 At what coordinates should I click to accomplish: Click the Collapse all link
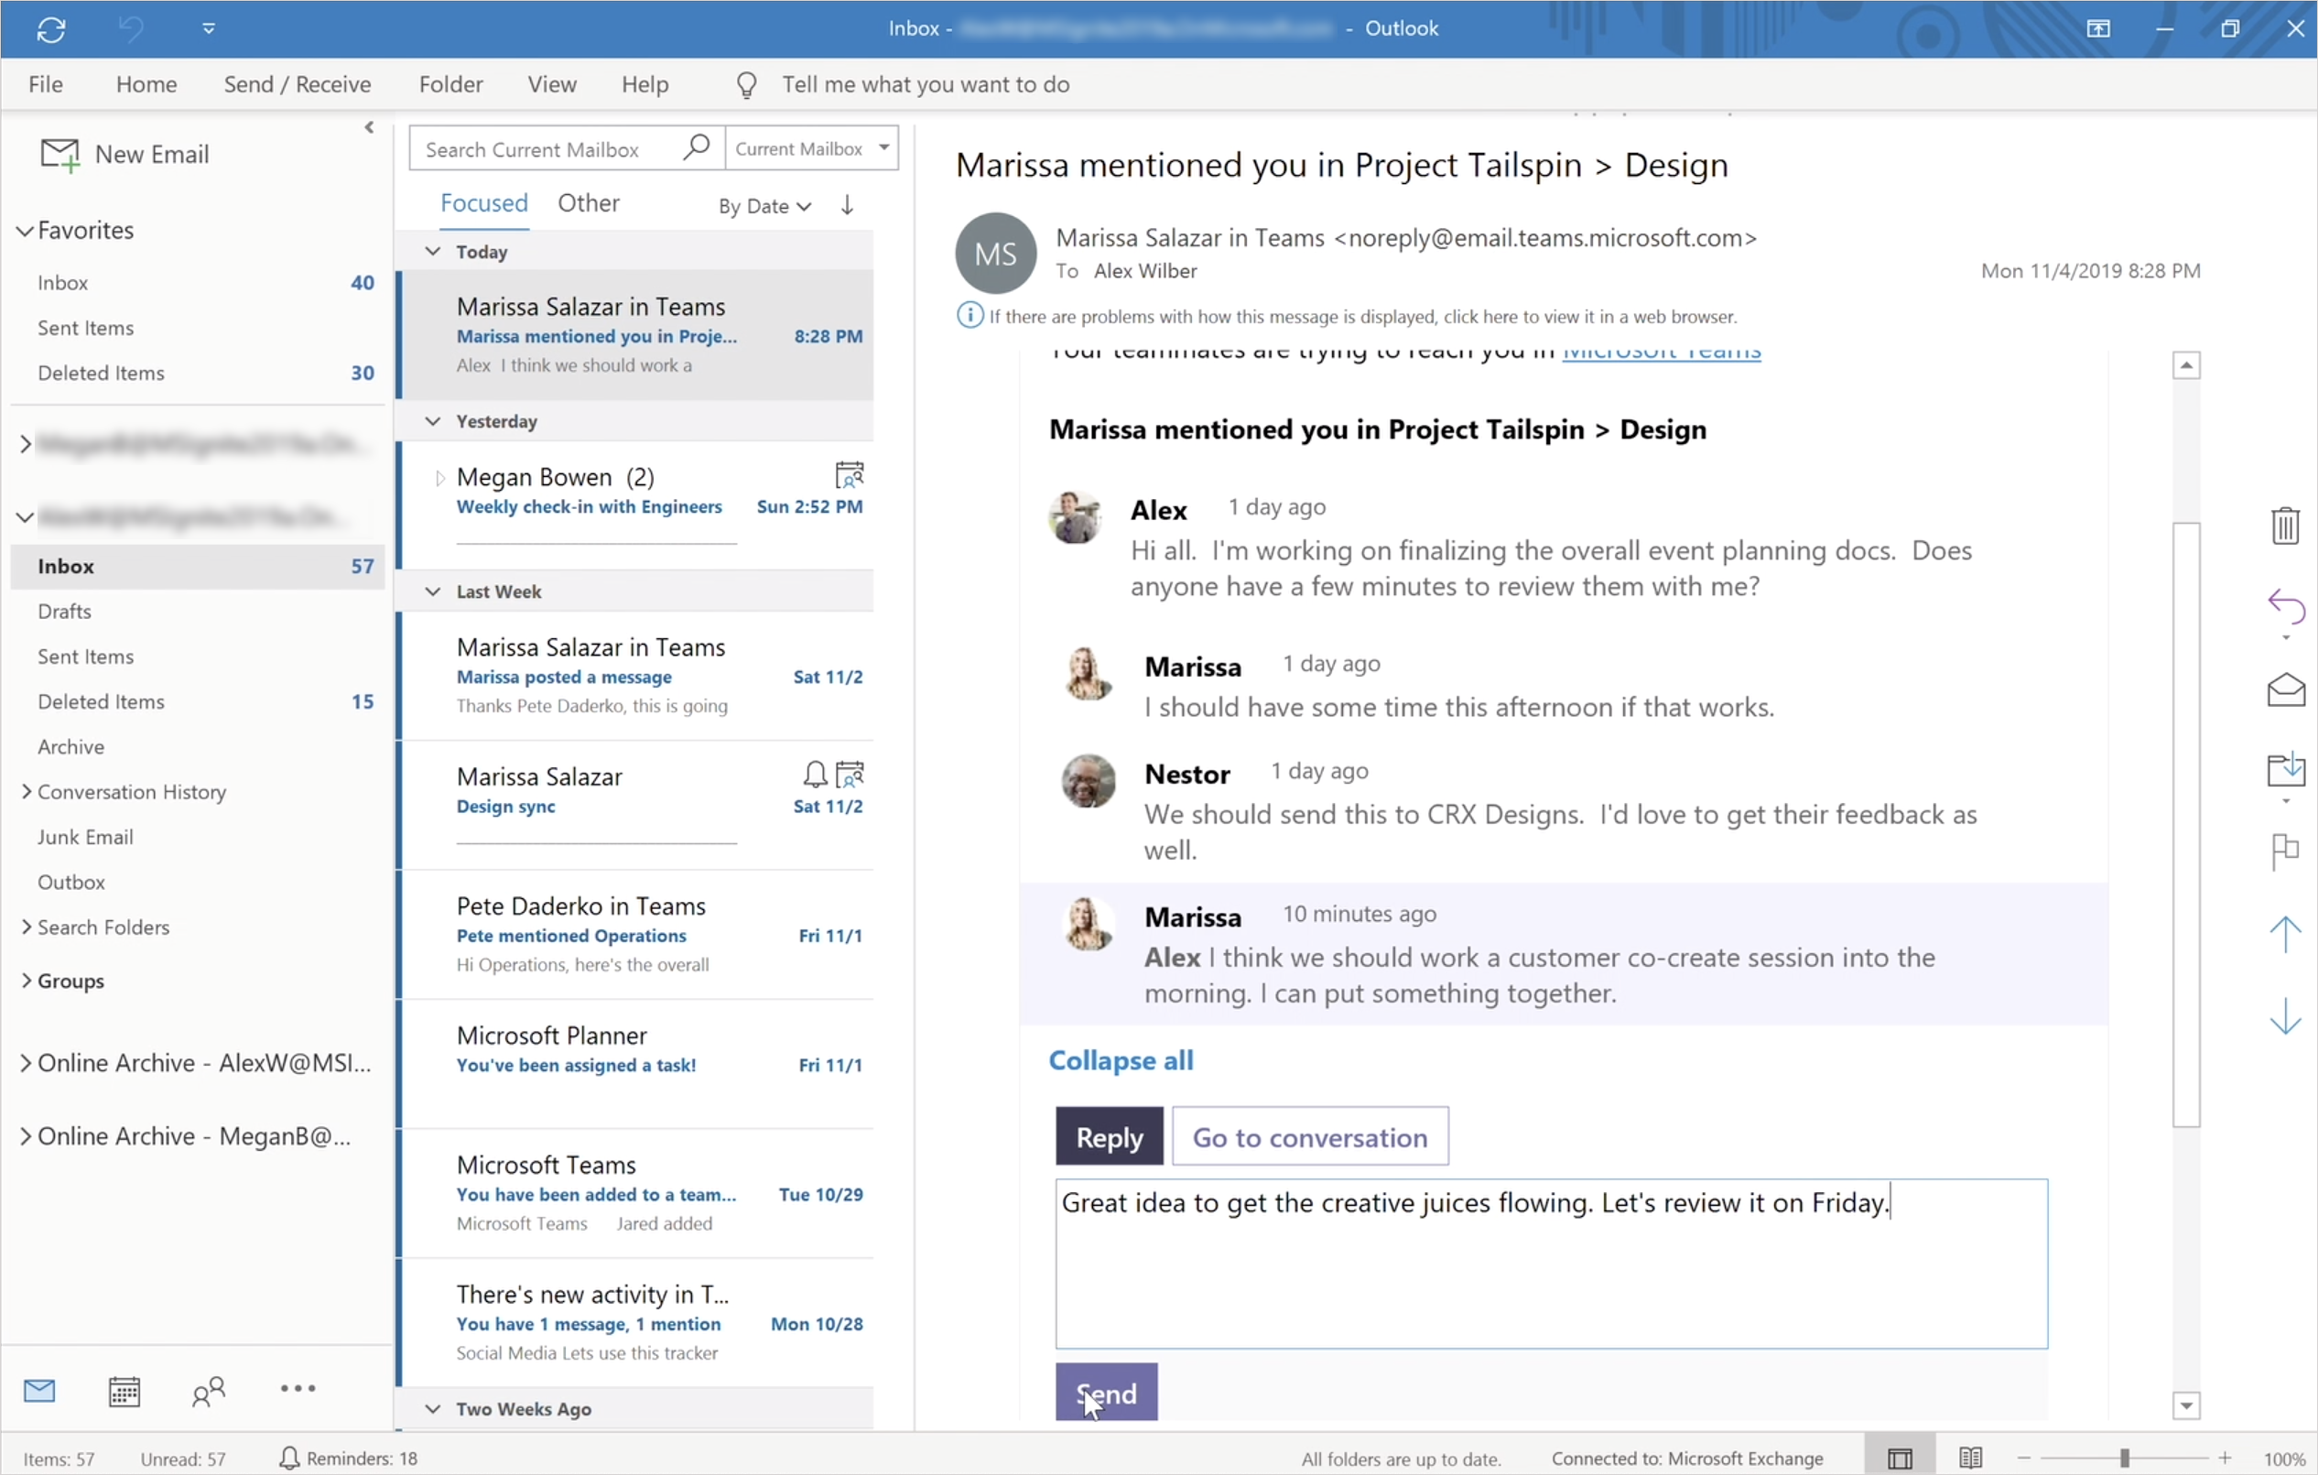tap(1121, 1060)
